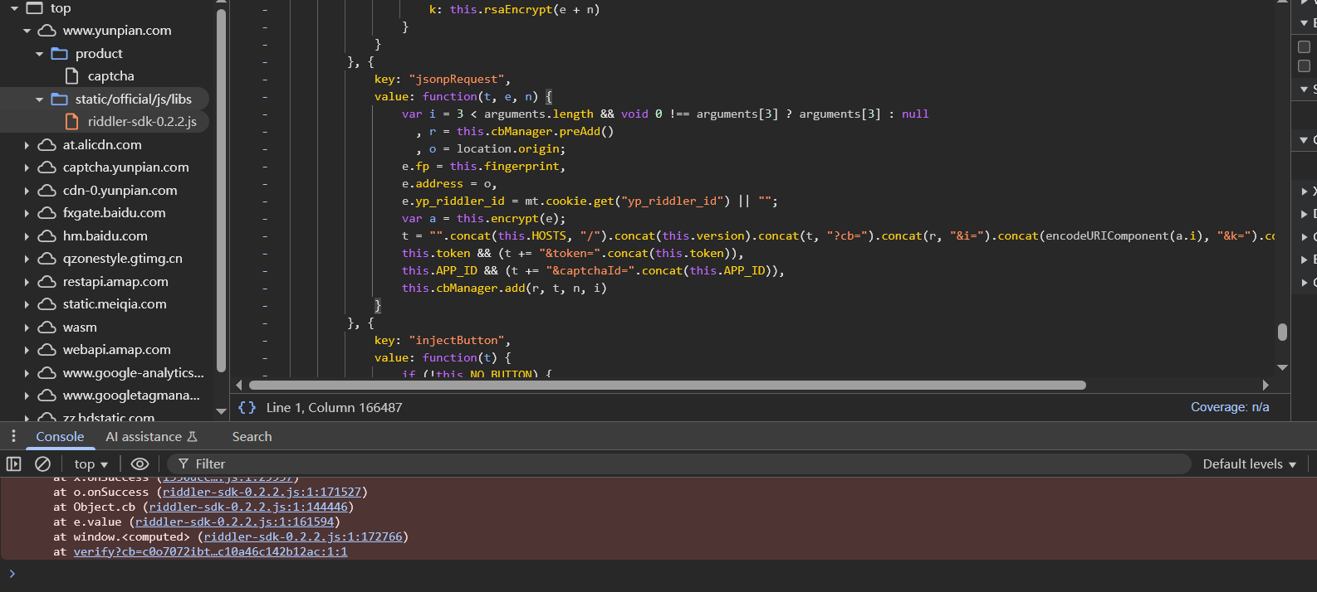The image size is (1317, 592).
Task: Click the Line 1, Column 166487 status text
Action: tap(334, 407)
